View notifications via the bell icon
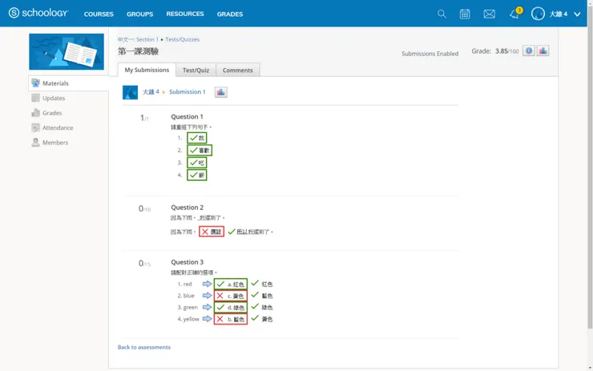Screen dimensions: 593x371 (x=514, y=14)
